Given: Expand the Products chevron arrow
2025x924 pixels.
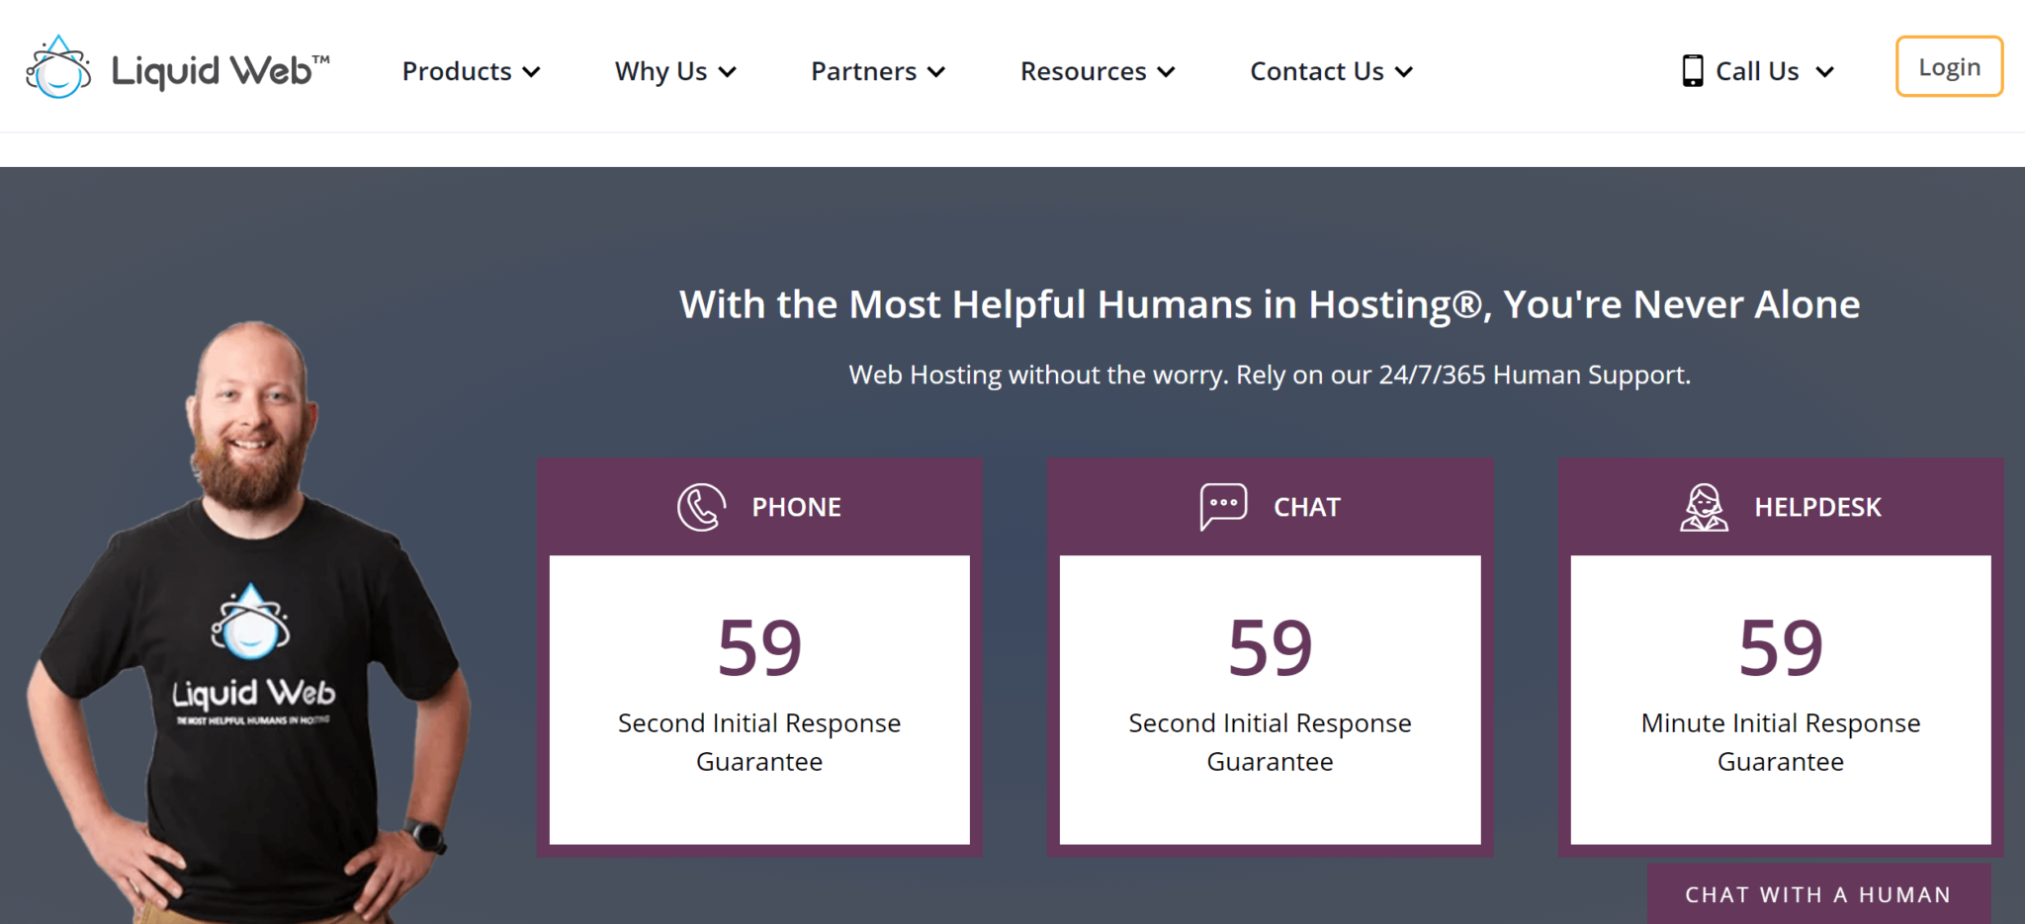Looking at the screenshot, I should pyautogui.click(x=532, y=72).
